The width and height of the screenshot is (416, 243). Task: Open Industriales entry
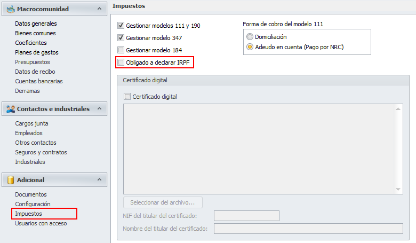(x=30, y=162)
